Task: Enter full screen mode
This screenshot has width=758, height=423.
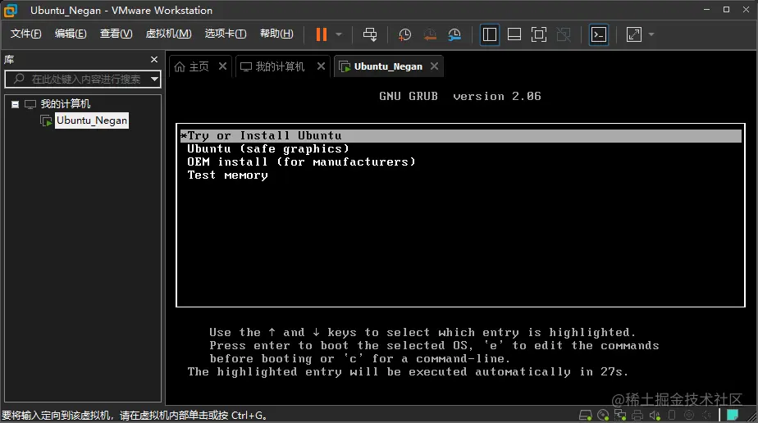Action: click(x=539, y=34)
